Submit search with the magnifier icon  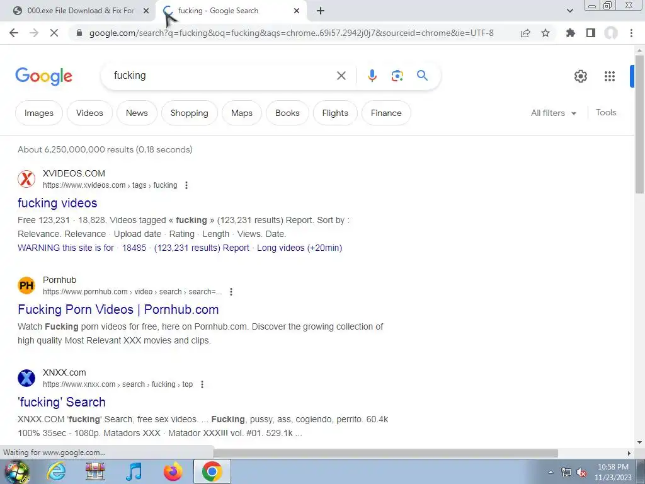coord(422,76)
